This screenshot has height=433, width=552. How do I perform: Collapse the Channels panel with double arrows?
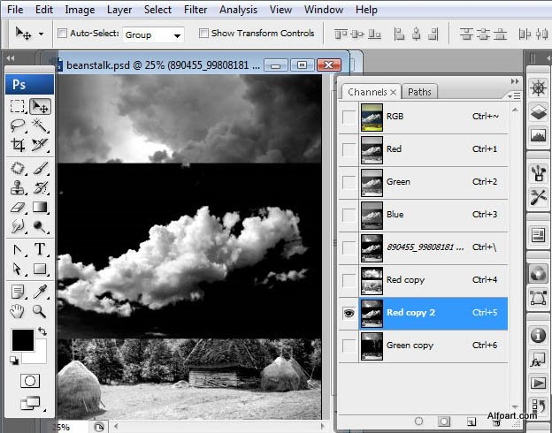coord(514,80)
